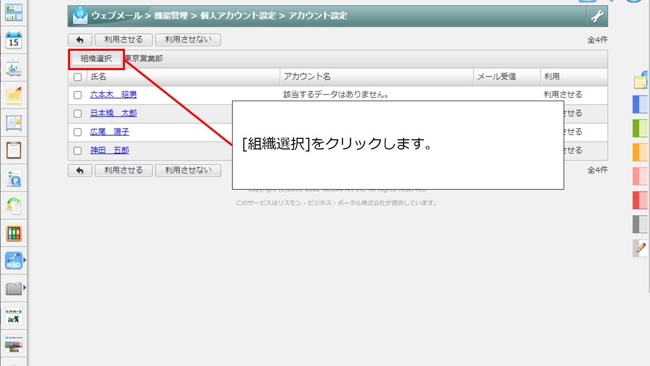Click the brown clipboard icon in sidebar

(14, 150)
